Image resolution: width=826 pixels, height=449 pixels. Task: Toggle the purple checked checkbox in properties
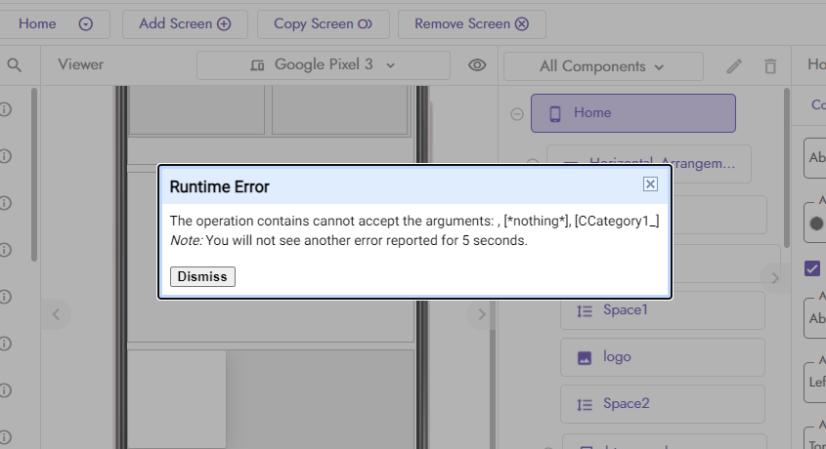point(811,268)
